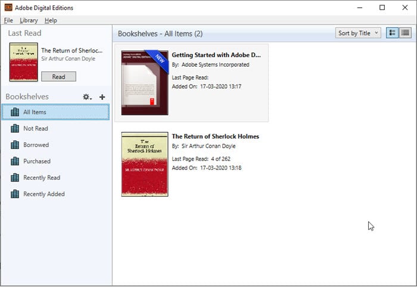This screenshot has height=287, width=417.
Task: Select the All Items bookshelf
Action: coord(55,112)
